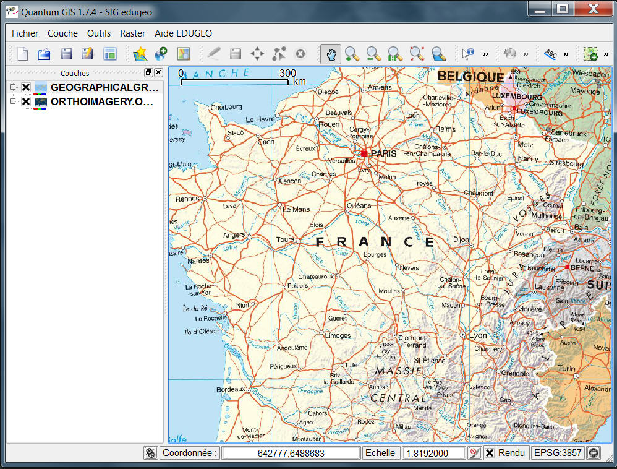Uncheck the GEOGRAPHICALGR layer visibility checkbox
The width and height of the screenshot is (617, 469).
pyautogui.click(x=26, y=87)
